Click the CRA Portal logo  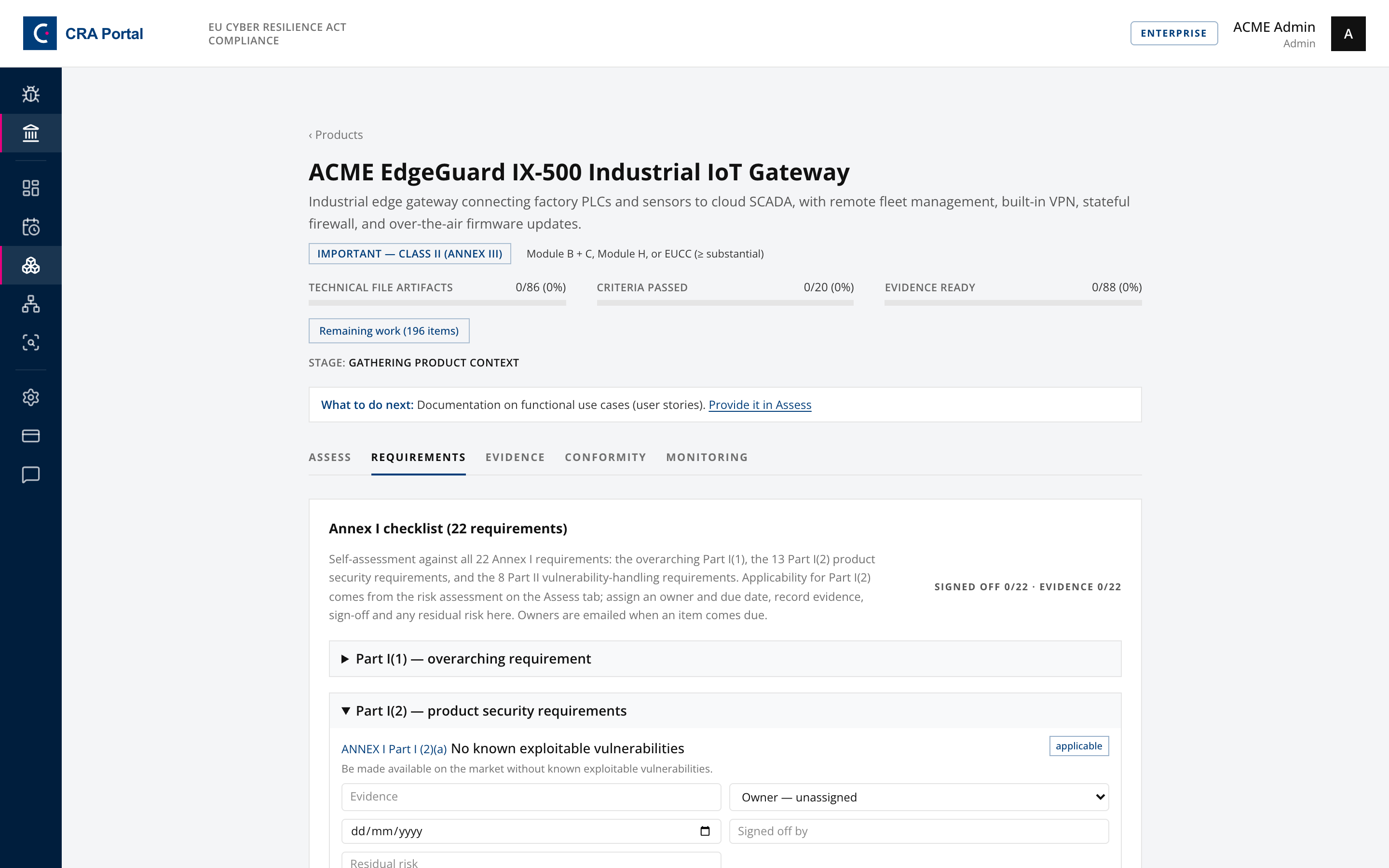pos(82,33)
